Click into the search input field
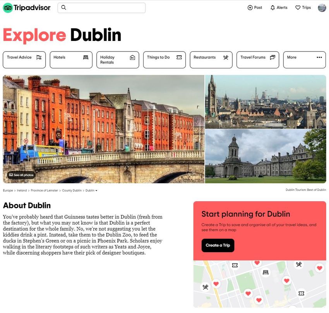The width and height of the screenshot is (329, 313). click(x=101, y=8)
